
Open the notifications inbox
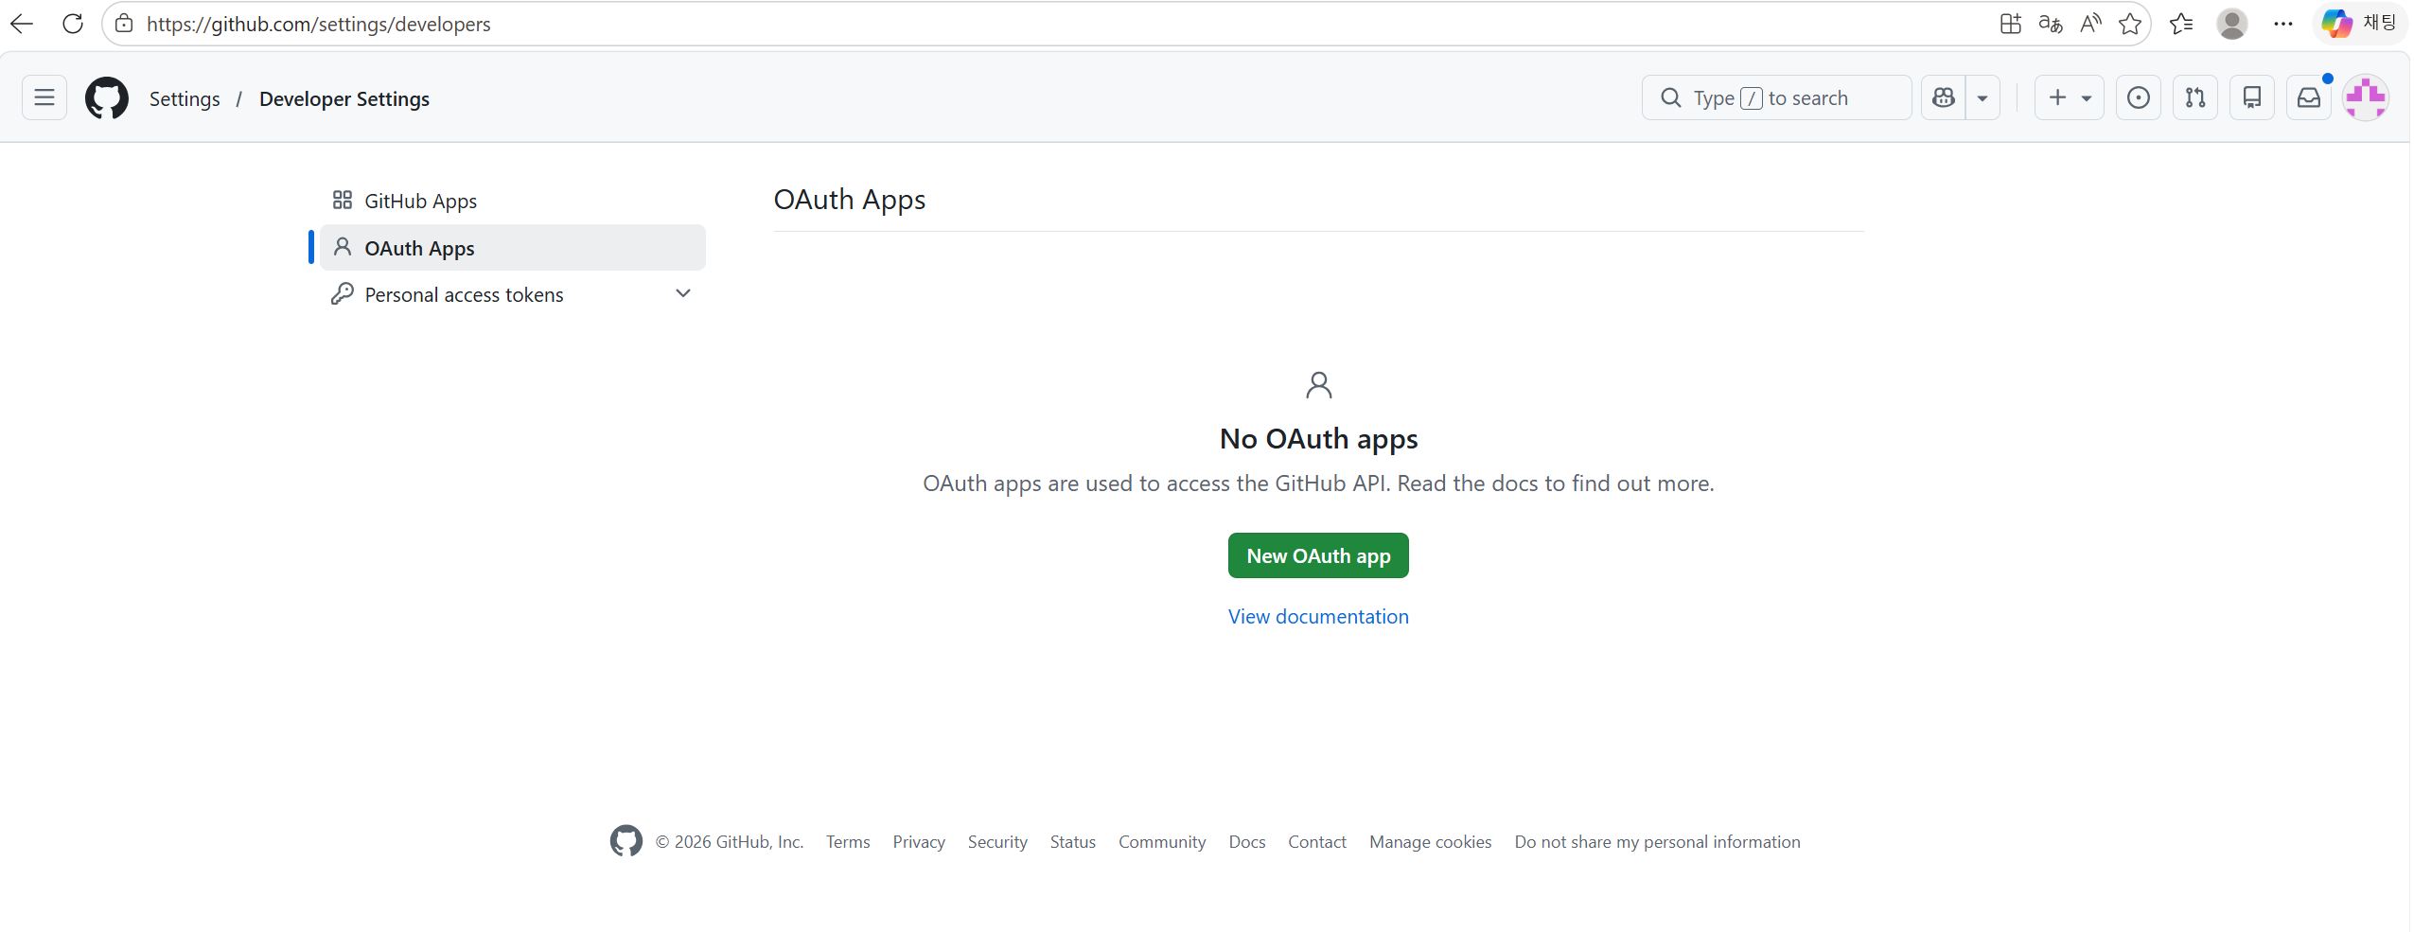pos(2309,97)
